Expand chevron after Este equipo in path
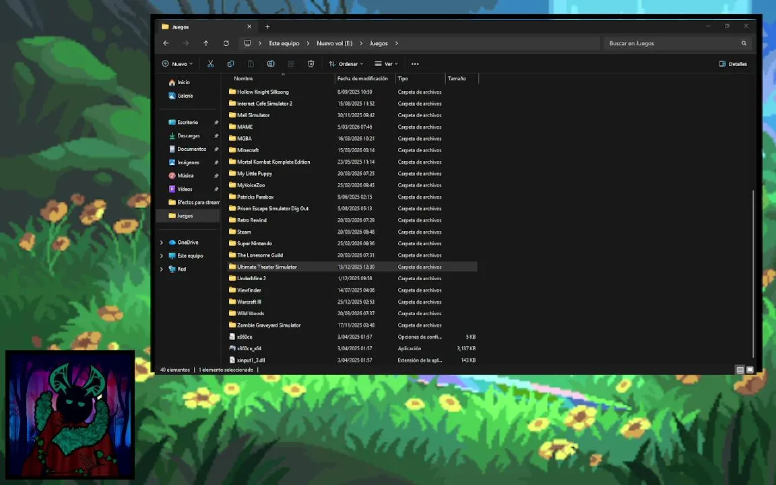This screenshot has width=776, height=485. point(308,44)
